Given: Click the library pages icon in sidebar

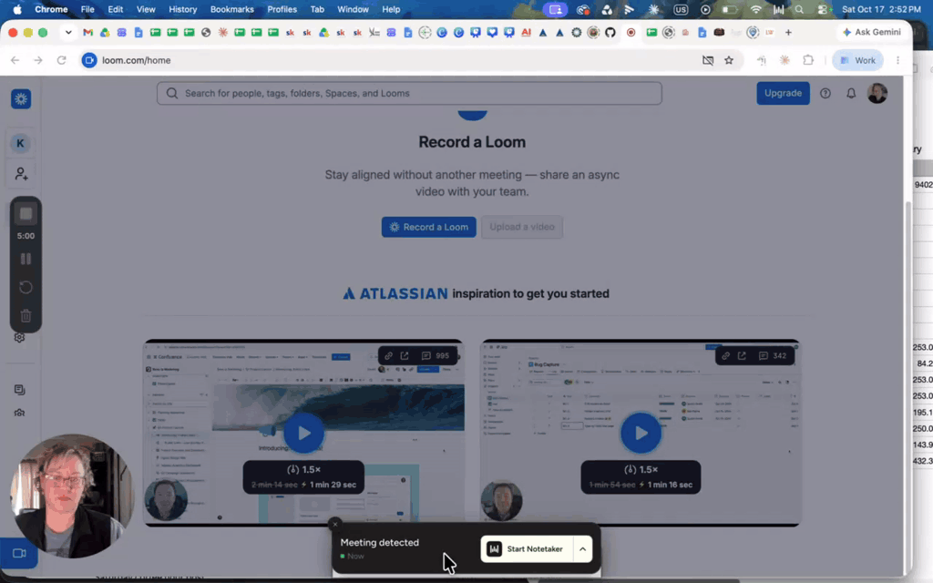Looking at the screenshot, I should tap(20, 390).
